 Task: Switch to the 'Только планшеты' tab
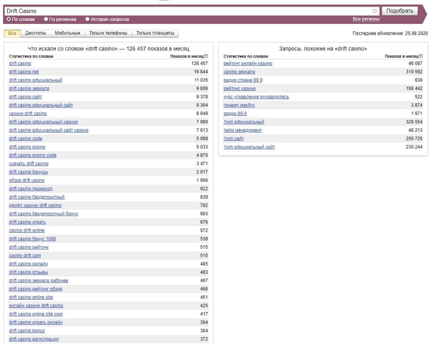155,33
